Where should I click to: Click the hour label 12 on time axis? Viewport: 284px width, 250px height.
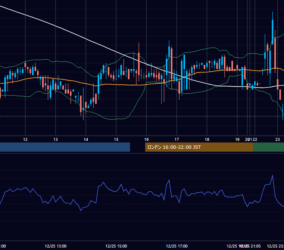coord(25,140)
